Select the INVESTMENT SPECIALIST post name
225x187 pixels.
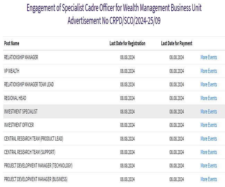(x=21, y=112)
